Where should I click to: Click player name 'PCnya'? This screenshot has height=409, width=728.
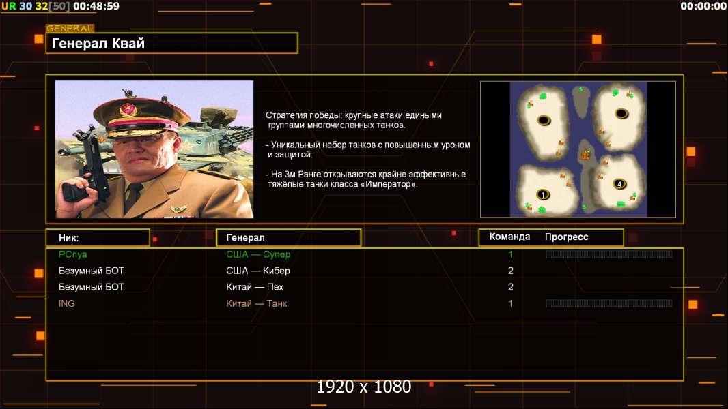click(73, 254)
